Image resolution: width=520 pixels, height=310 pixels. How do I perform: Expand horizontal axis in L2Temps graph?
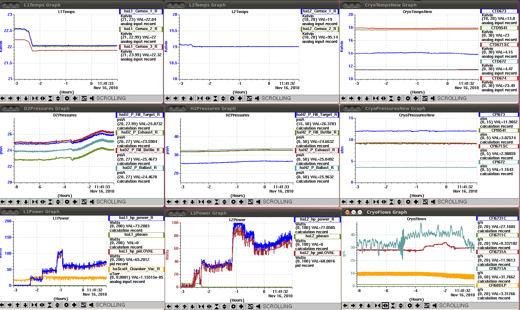(208, 98)
